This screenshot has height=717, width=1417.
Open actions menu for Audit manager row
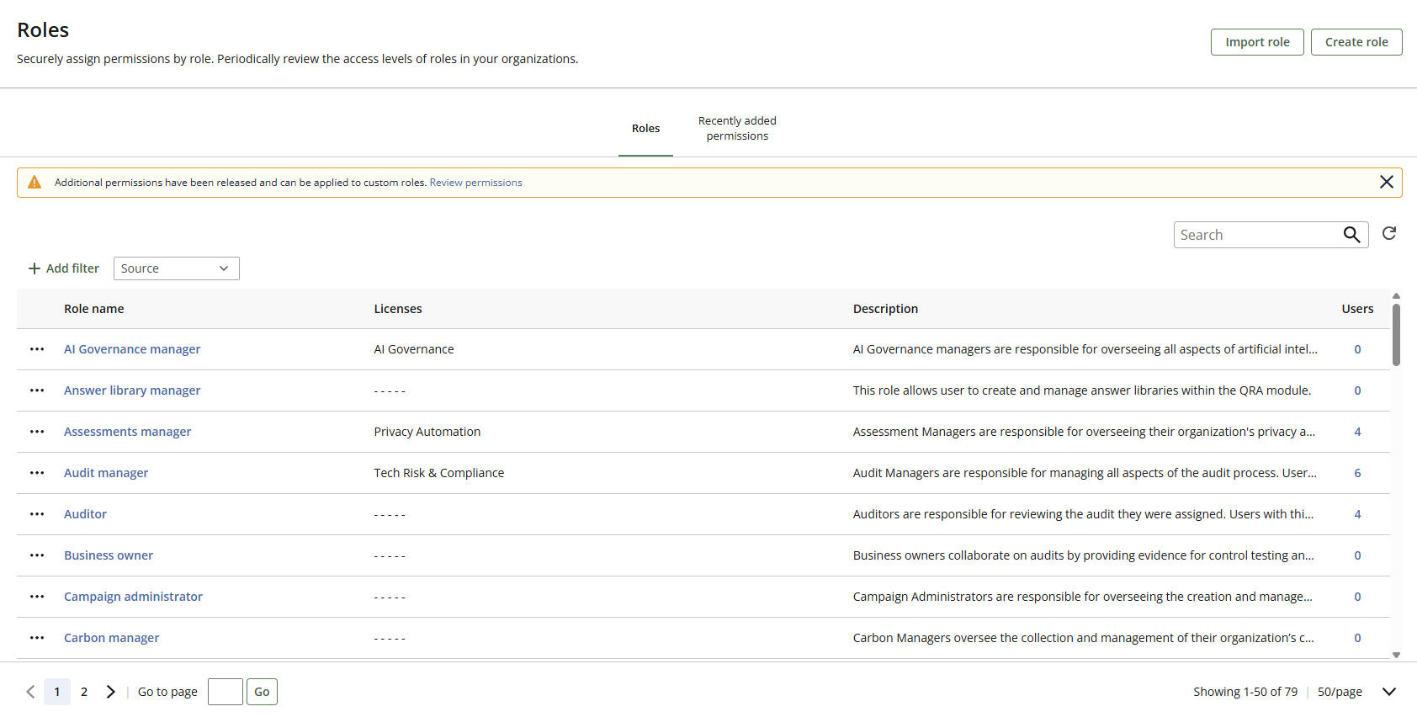coord(37,473)
